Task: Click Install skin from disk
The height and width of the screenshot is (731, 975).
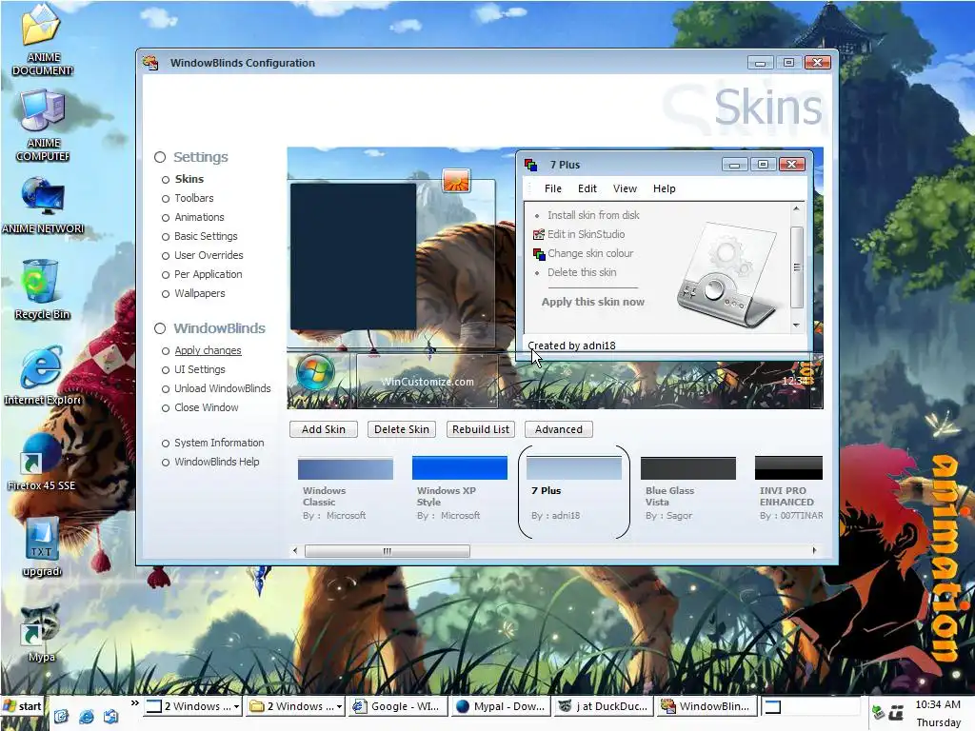Action: click(x=593, y=216)
